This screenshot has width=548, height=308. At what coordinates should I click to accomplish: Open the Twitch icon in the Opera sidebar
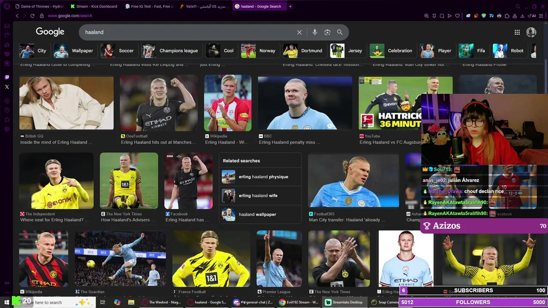[x=7, y=77]
